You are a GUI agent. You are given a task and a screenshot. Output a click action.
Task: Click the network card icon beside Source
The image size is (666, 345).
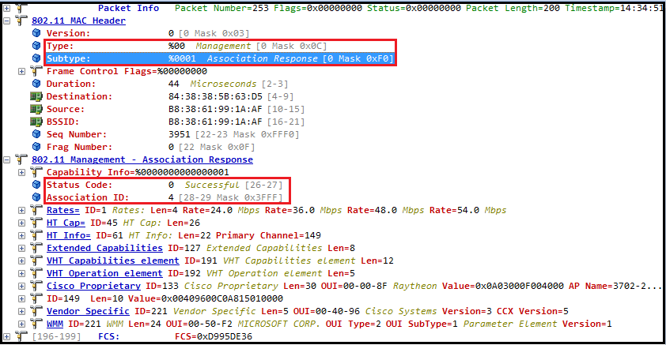[x=36, y=109]
